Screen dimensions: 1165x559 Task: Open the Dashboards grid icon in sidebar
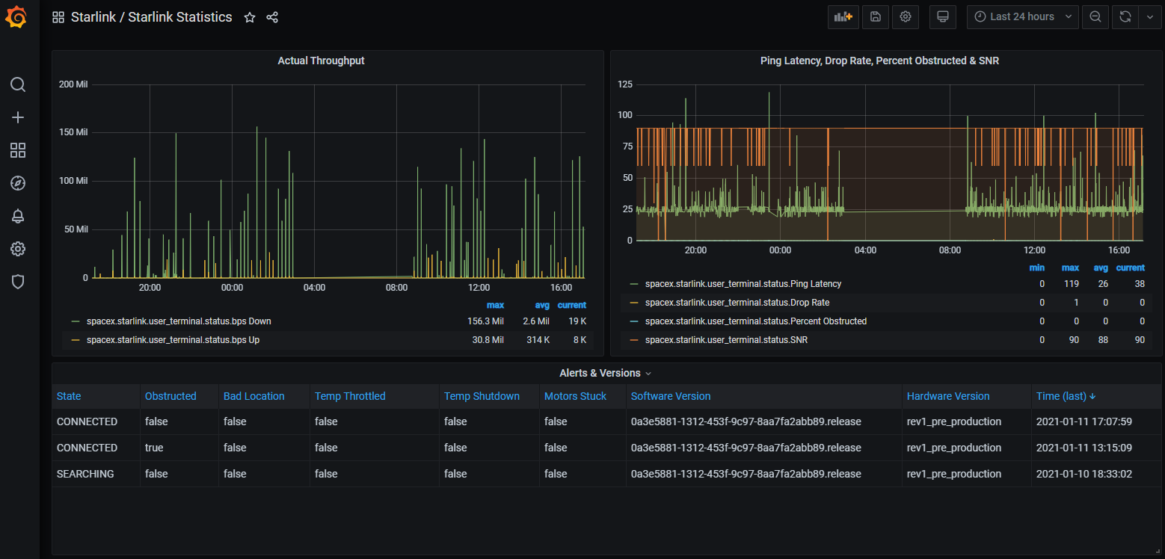(x=18, y=150)
